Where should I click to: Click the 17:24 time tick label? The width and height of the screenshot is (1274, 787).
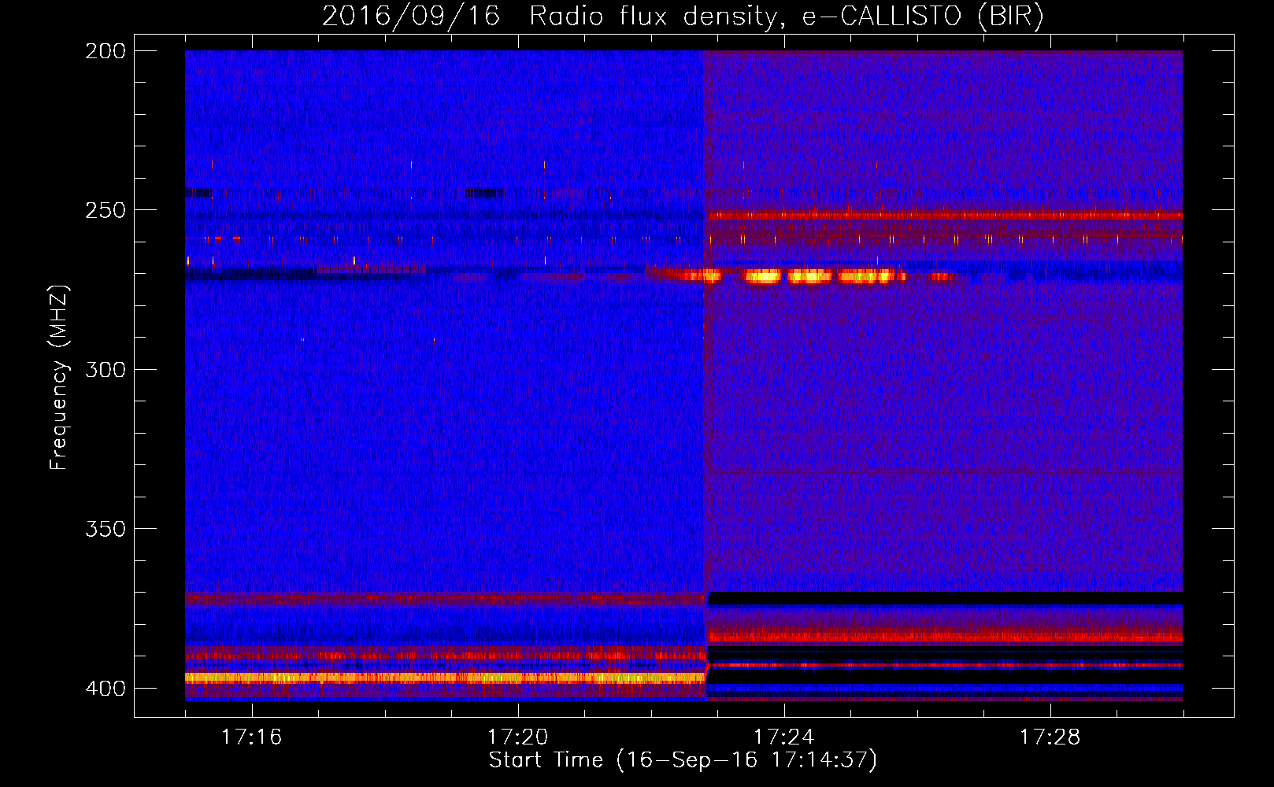[783, 737]
